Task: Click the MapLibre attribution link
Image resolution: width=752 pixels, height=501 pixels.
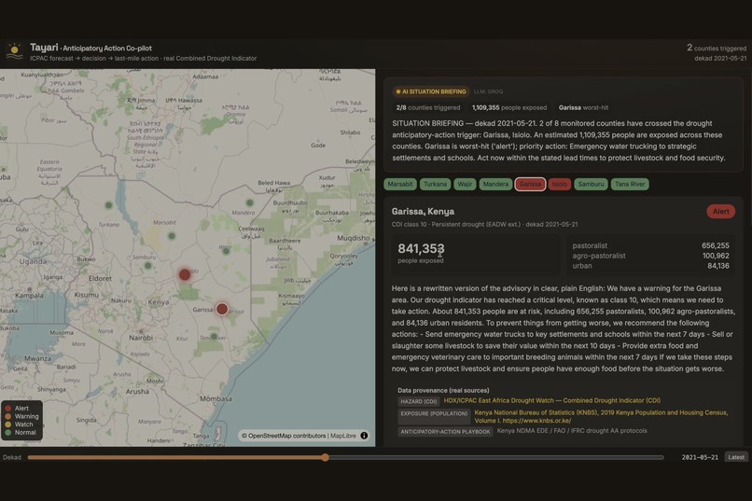Action: coord(343,436)
